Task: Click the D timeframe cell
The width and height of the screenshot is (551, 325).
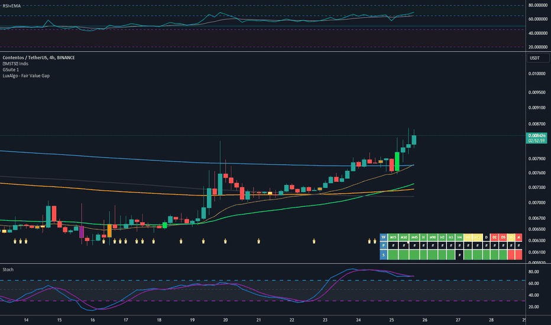Action: coord(487,237)
